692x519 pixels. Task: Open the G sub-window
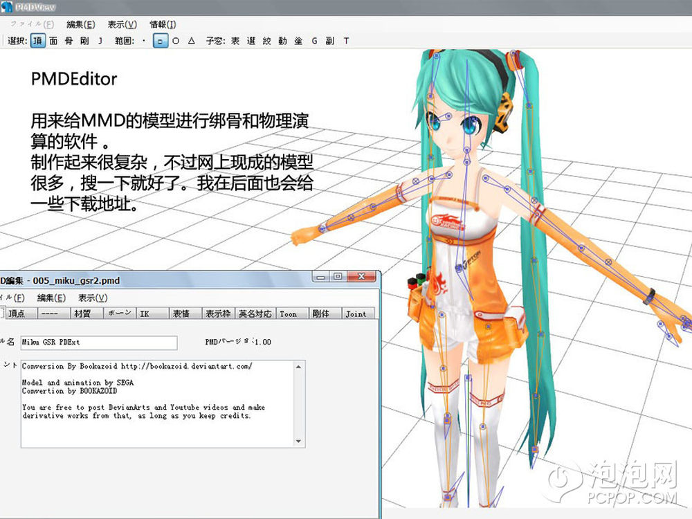314,41
